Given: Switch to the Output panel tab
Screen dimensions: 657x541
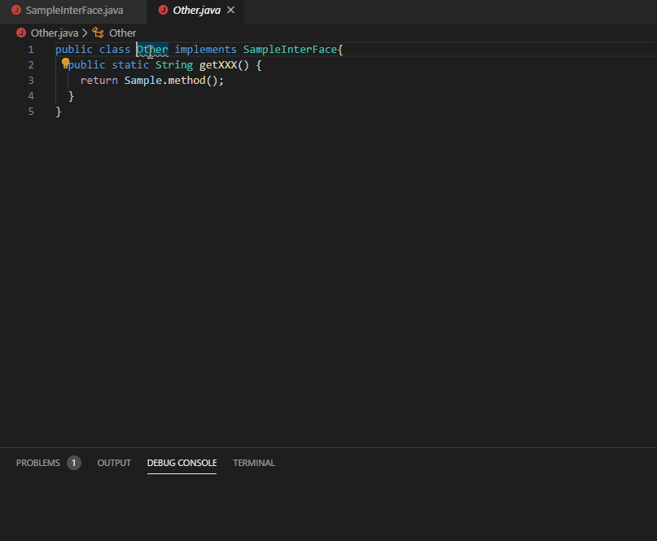Looking at the screenshot, I should (114, 463).
